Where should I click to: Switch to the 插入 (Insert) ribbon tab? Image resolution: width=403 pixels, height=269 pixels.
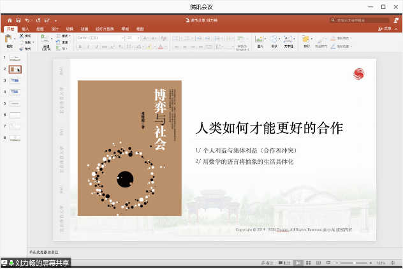coord(26,29)
